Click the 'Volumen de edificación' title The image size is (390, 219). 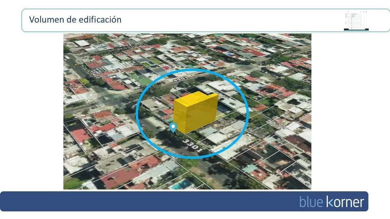tap(75, 20)
